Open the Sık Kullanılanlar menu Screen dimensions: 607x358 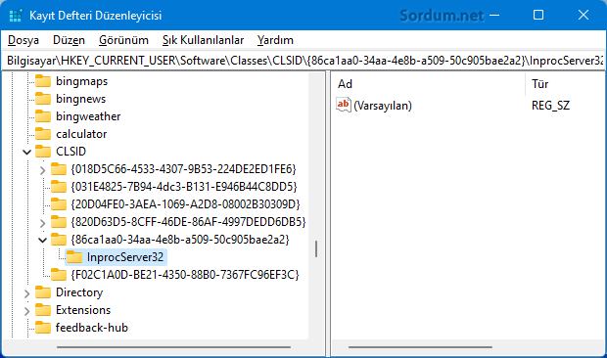(x=203, y=40)
